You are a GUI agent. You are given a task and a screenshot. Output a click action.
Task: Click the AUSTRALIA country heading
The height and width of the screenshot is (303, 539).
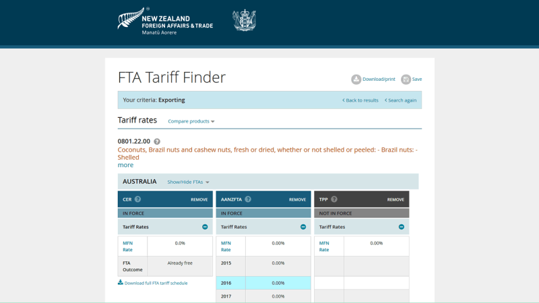coord(139,181)
